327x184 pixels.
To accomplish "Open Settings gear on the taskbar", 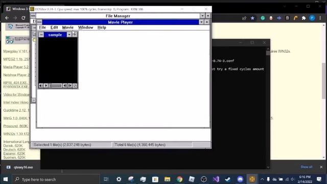I will (119, 179).
